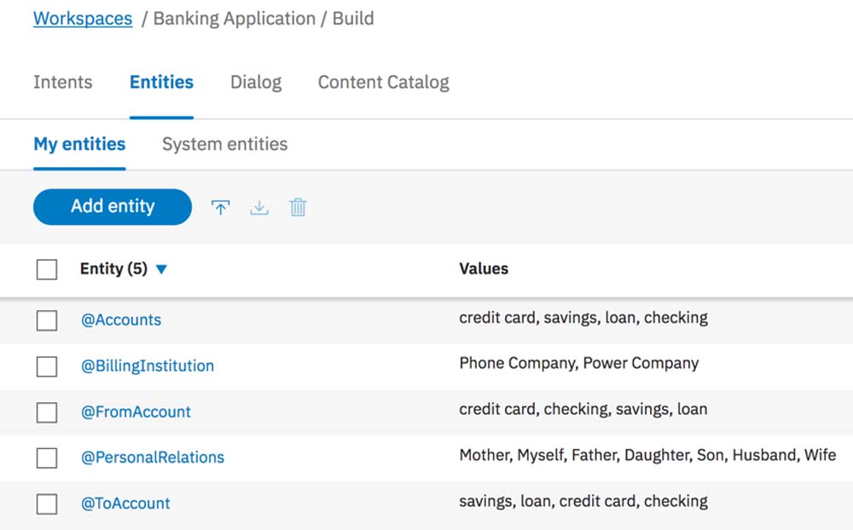Check the @BillingInstitution row checkbox
Image resolution: width=853 pixels, height=530 pixels.
pos(47,366)
